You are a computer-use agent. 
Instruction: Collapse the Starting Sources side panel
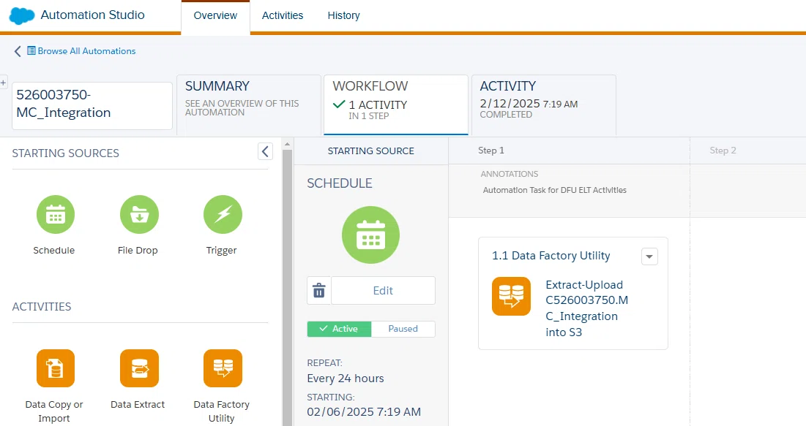pyautogui.click(x=265, y=151)
